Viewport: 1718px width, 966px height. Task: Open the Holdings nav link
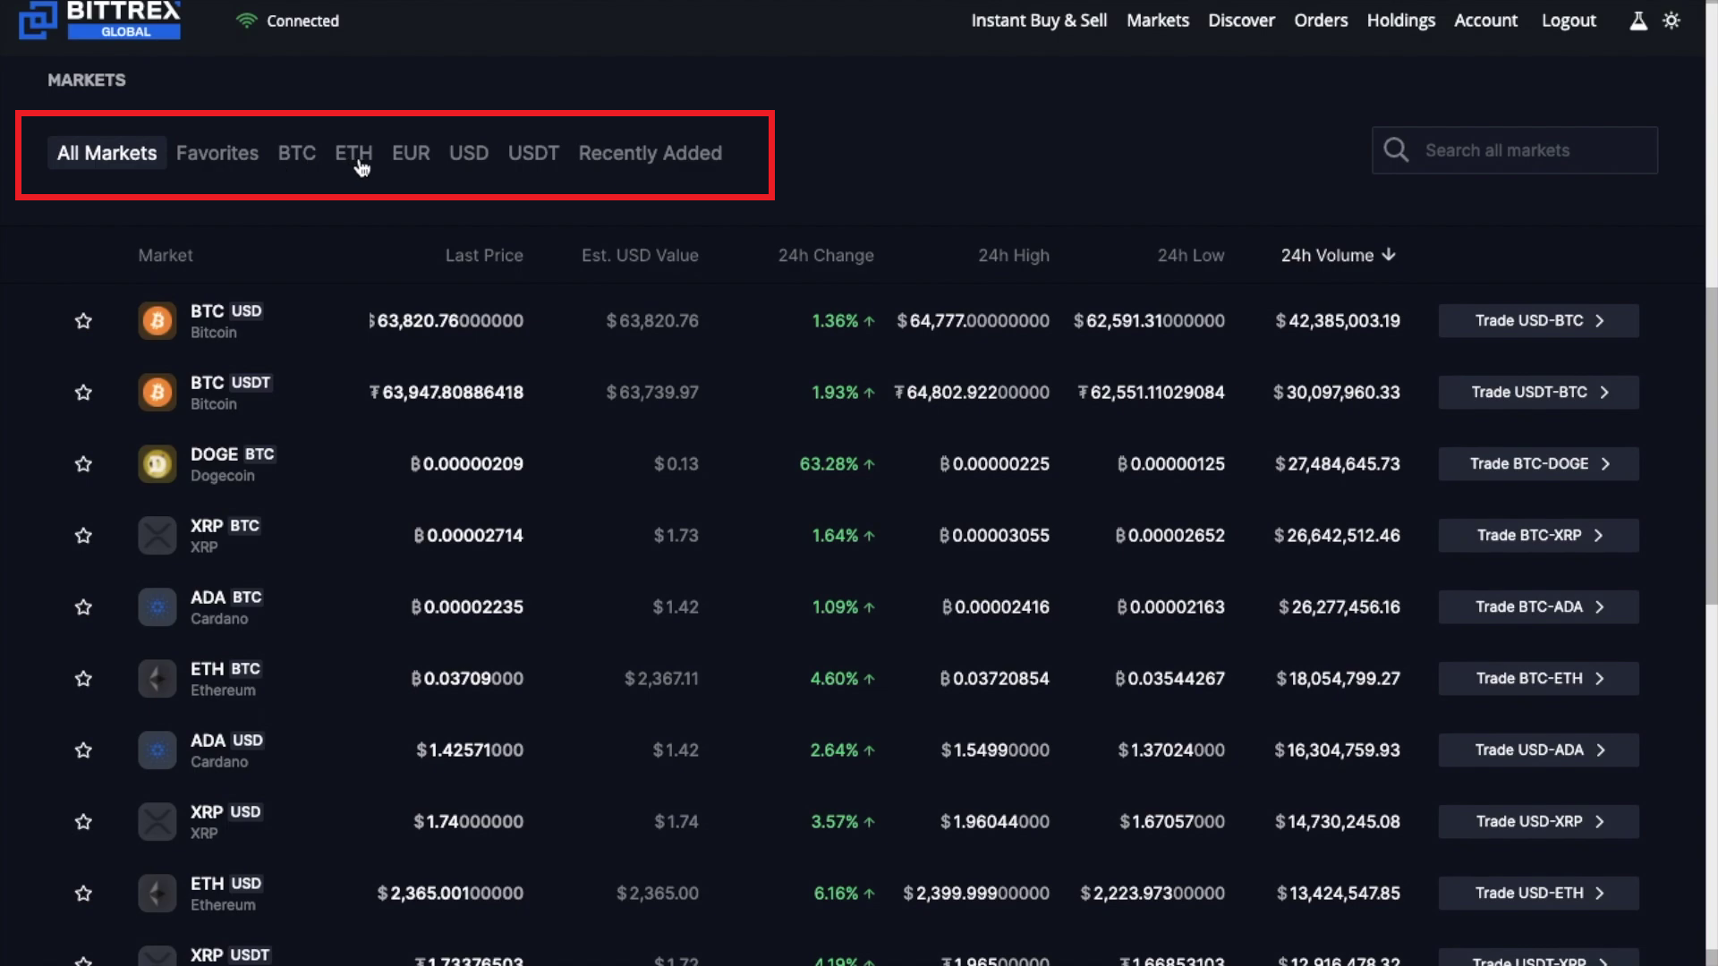pos(1400,21)
